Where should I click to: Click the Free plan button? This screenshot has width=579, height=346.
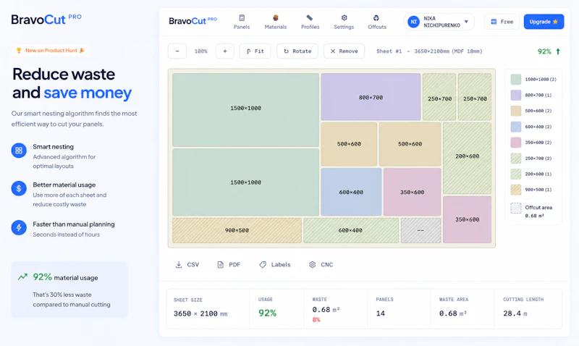502,22
